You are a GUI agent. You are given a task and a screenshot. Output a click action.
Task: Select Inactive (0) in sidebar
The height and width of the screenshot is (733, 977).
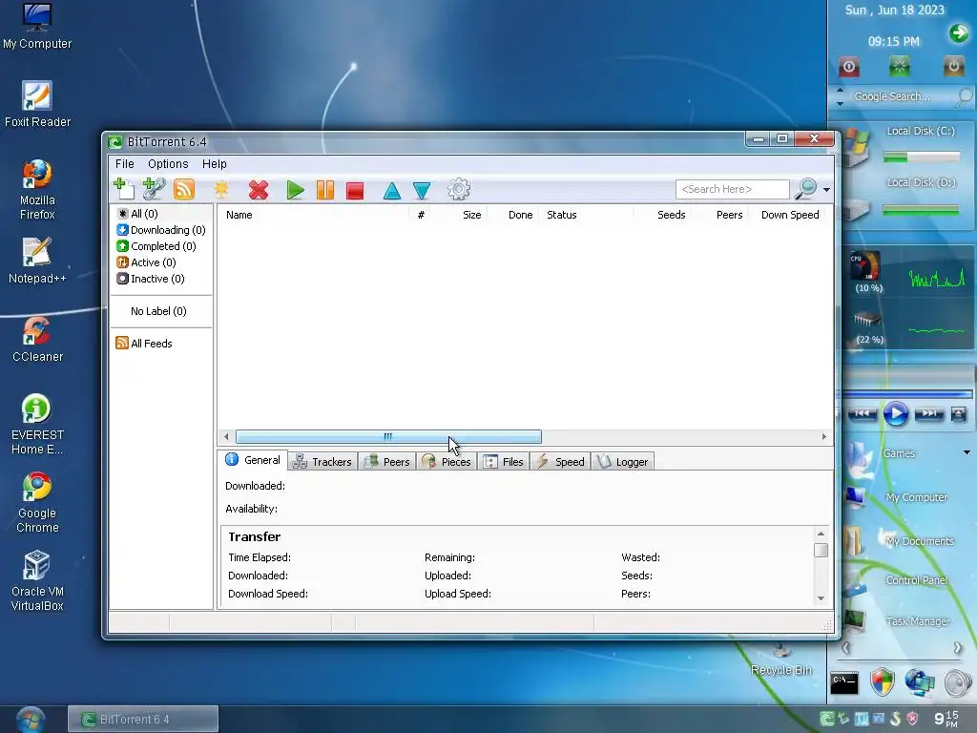[x=151, y=279]
